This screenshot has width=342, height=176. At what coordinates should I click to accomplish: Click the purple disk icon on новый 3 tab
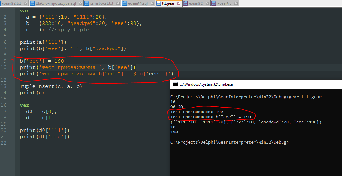tap(214, 3)
